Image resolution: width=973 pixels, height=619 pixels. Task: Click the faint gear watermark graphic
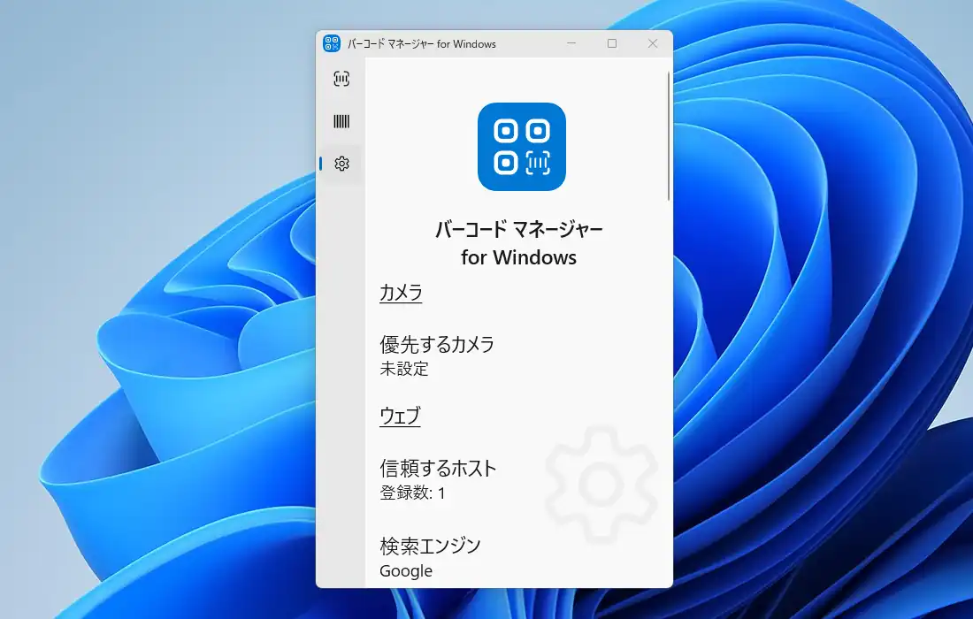[x=601, y=484]
